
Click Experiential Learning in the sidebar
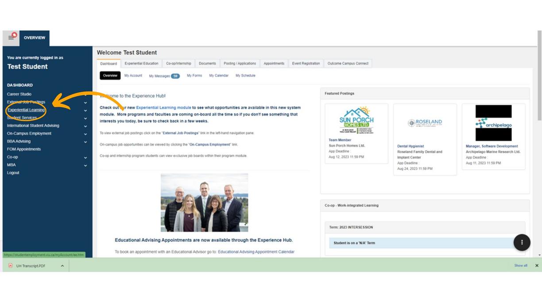[26, 110]
